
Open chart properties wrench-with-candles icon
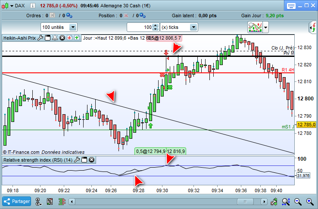(x=274, y=202)
